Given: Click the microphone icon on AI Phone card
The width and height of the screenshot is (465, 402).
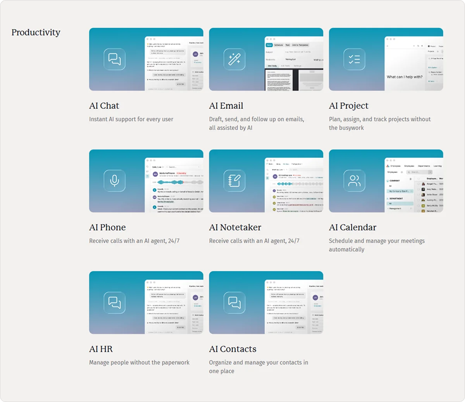Looking at the screenshot, I should (x=115, y=181).
